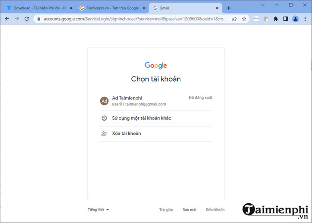This screenshot has width=312, height=223.
Task: Click the Google logo
Action: tap(156, 65)
